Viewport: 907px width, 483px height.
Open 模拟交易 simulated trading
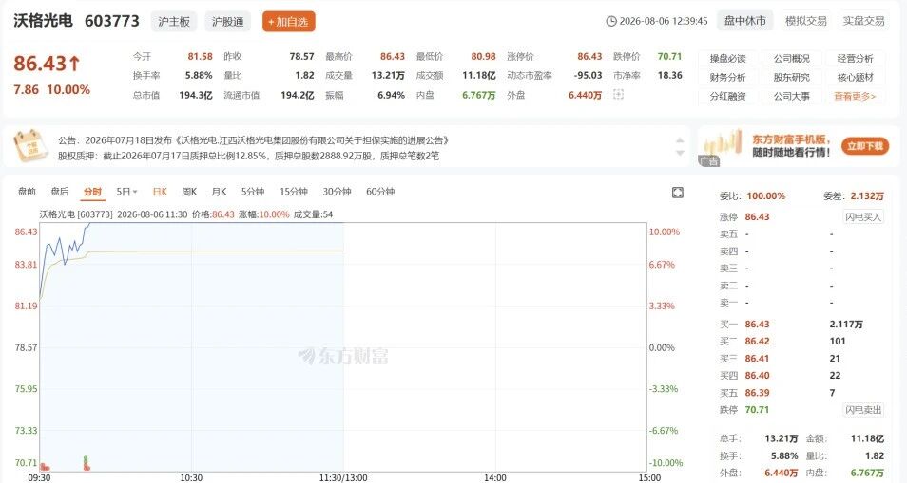point(806,21)
